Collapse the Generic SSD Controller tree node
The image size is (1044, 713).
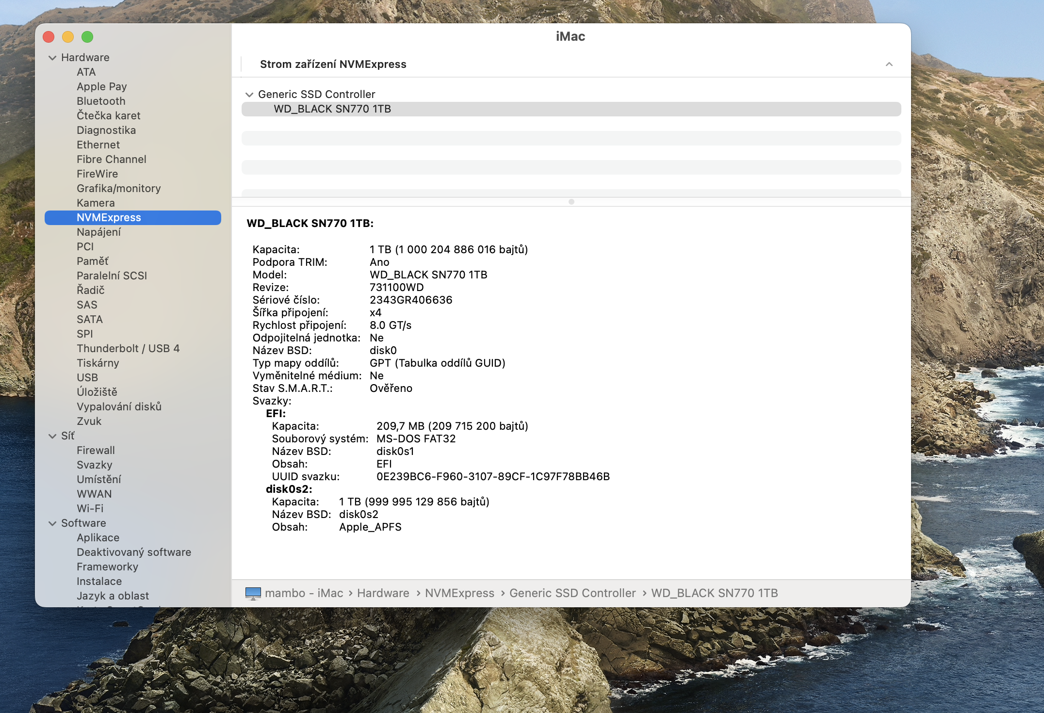click(x=249, y=95)
